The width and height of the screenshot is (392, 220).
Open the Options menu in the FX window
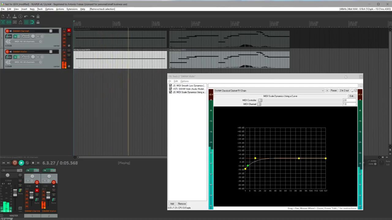click(184, 81)
